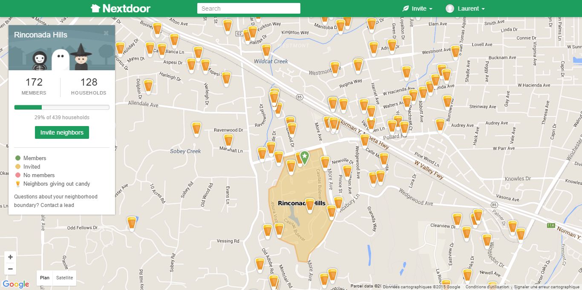582x290 pixels.
Task: Click the green Members legend dot
Action: tap(18, 158)
